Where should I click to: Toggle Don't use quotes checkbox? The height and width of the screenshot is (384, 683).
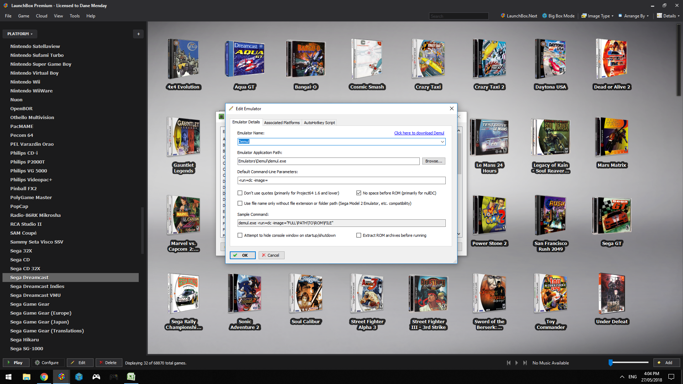tap(240, 193)
